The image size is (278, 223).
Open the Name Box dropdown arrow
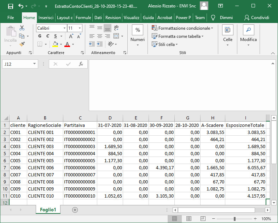(x=34, y=64)
